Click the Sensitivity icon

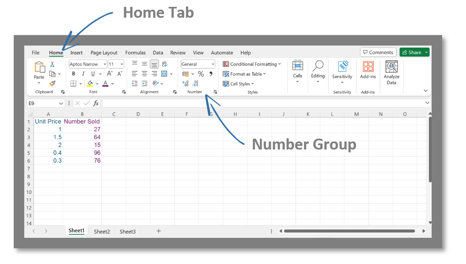[342, 66]
